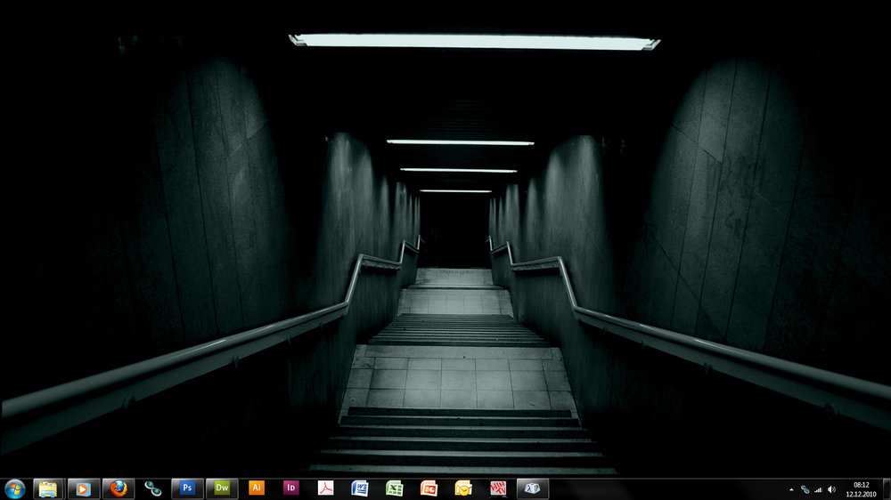Open Windows Explorer from the taskbar

pos(48,488)
